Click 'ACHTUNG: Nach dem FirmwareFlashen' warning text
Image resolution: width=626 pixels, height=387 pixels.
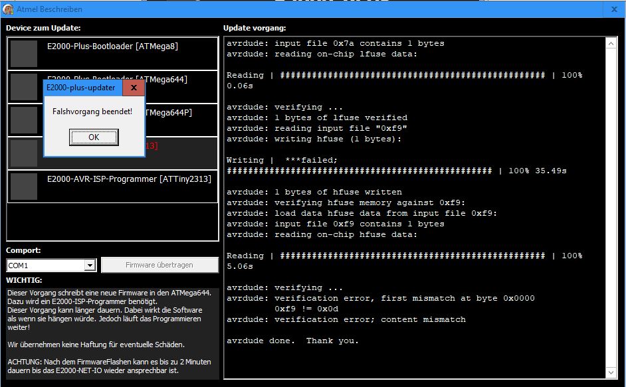coord(109,366)
